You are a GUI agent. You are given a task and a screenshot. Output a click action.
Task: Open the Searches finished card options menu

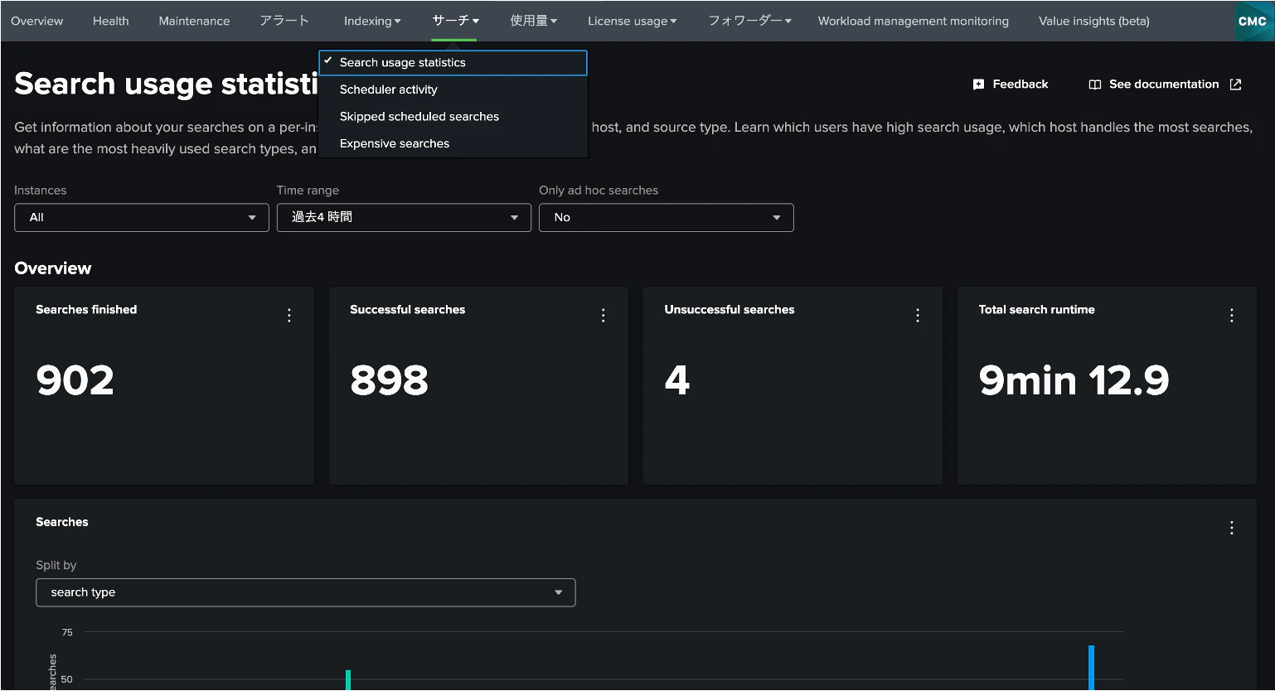click(288, 315)
